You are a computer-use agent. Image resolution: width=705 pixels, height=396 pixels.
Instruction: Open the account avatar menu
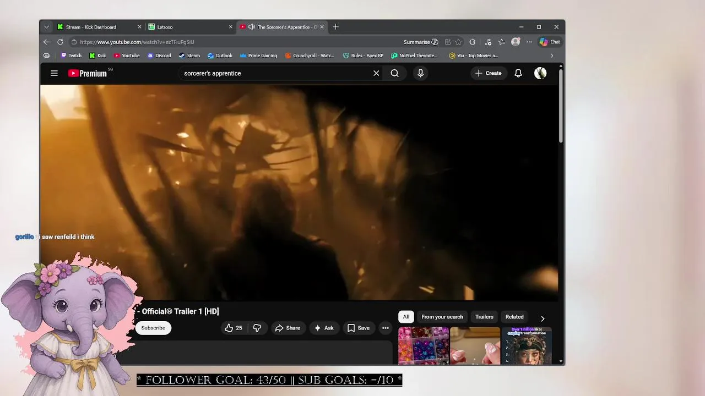point(540,73)
